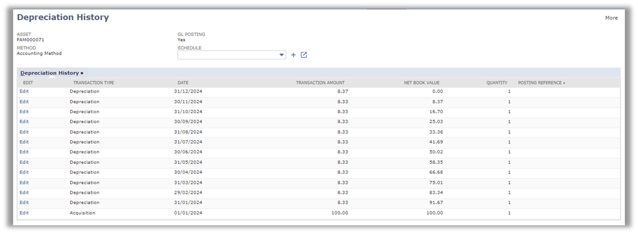Viewport: 638px width, 234px height.
Task: Click the Acquisition transaction type cell
Action: coord(83,213)
